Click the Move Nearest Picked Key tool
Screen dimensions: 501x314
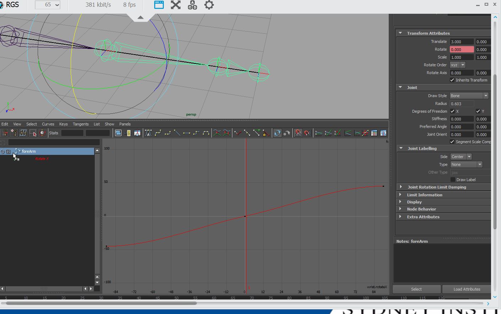click(x=4, y=133)
